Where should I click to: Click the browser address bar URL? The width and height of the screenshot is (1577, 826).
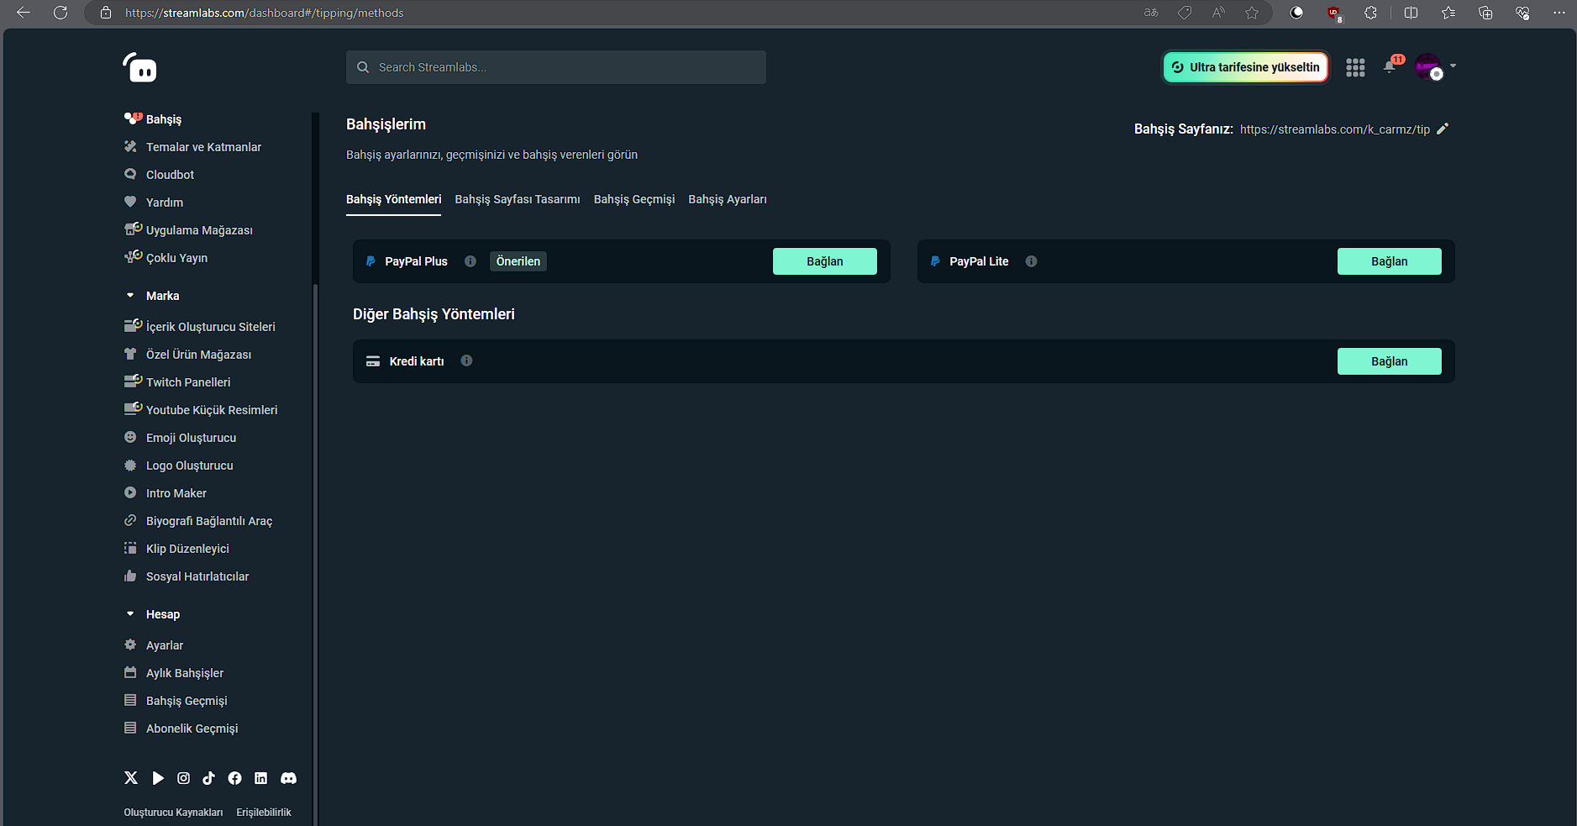coord(265,13)
